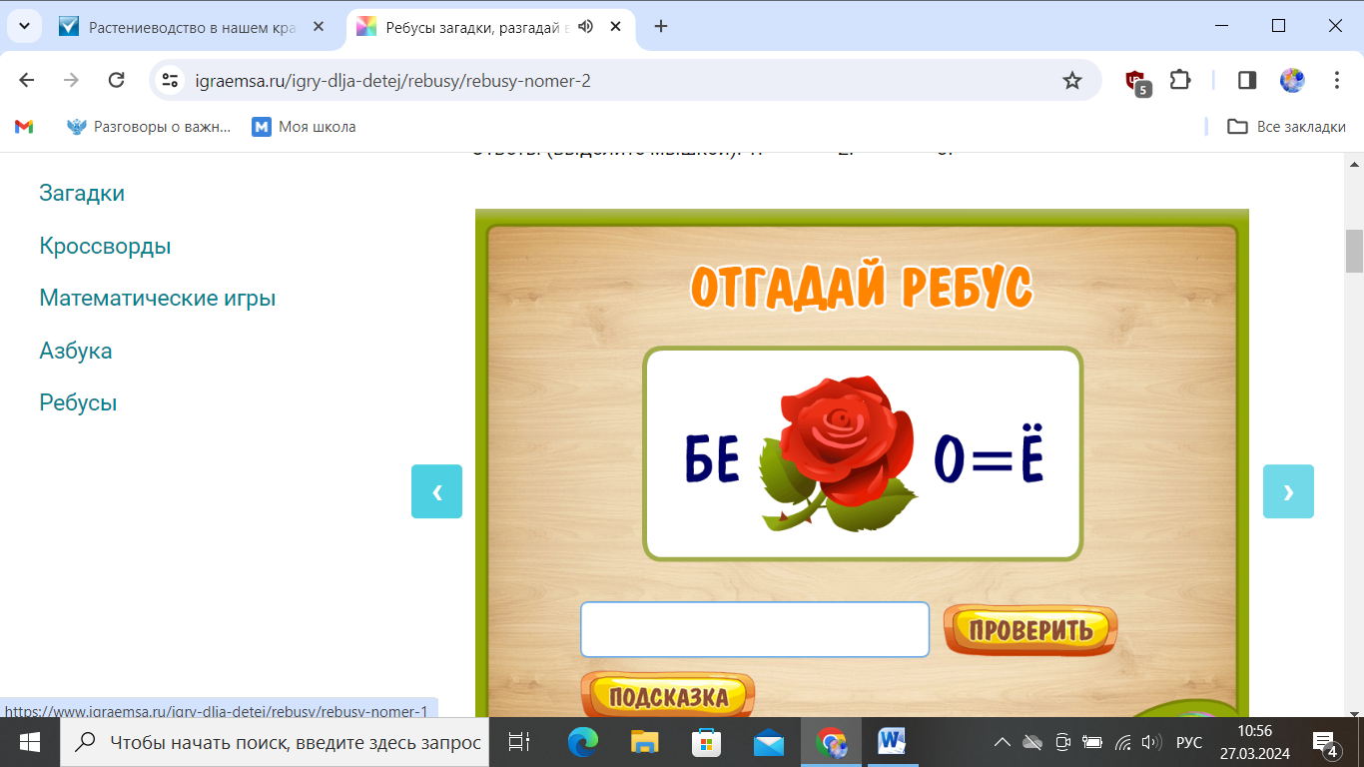Open File Explorer from the taskbar
1364x767 pixels.
click(x=644, y=742)
